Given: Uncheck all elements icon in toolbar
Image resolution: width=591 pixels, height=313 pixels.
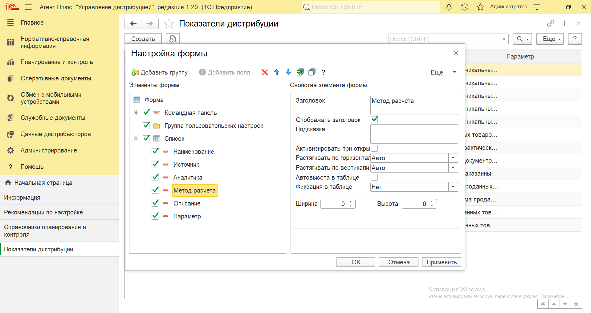Looking at the screenshot, I should pos(312,72).
